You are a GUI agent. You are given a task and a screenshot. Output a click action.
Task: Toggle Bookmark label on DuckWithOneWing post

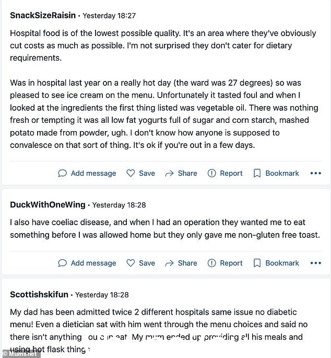(x=282, y=263)
